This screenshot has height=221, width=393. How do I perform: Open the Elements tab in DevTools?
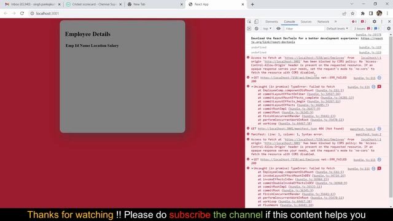(x=271, y=22)
